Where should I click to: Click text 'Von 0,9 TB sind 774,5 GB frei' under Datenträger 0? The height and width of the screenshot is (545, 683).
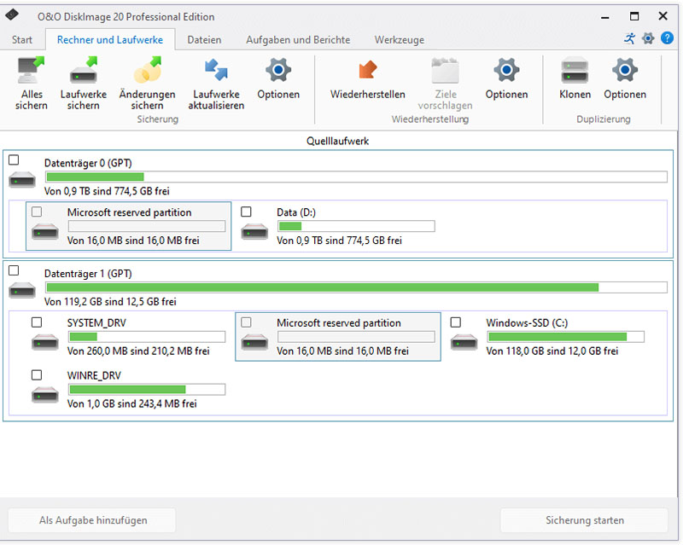107,191
